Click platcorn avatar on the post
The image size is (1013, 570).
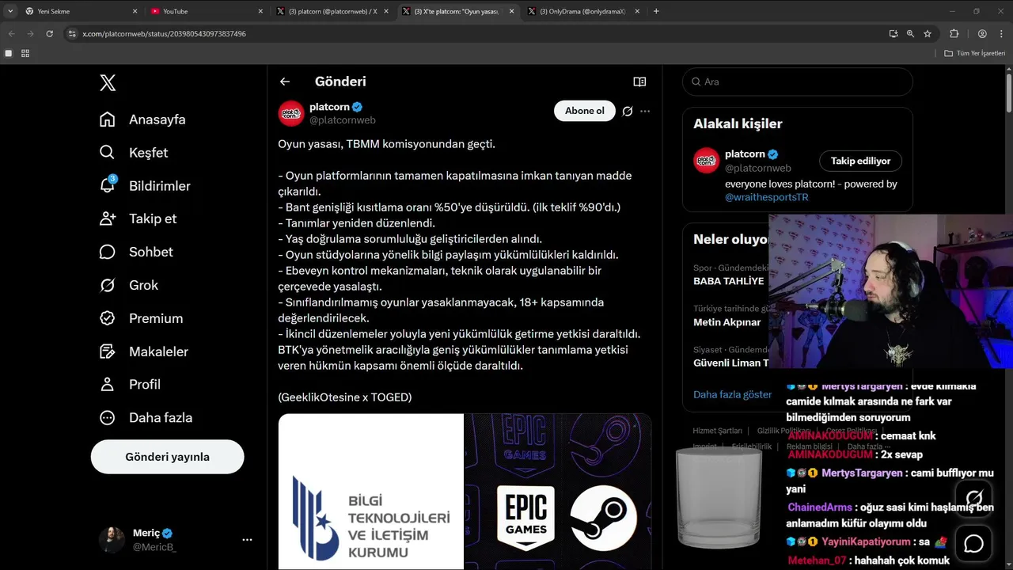coord(291,113)
